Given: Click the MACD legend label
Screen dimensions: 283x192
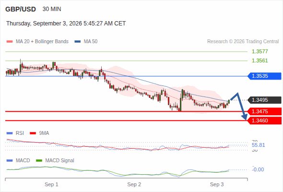Looking at the screenshot, I should click(x=23, y=161).
